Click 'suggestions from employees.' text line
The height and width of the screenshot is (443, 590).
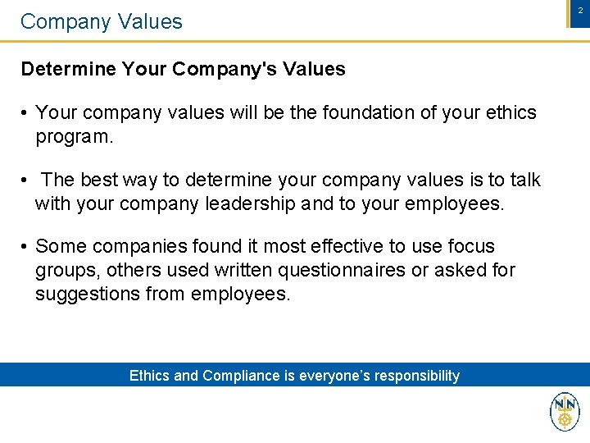point(162,294)
